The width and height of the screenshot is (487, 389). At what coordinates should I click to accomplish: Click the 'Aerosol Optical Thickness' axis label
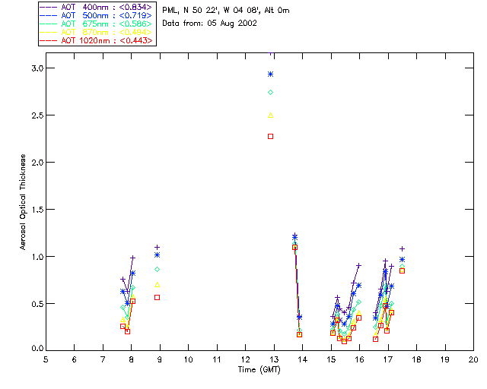tap(23, 202)
